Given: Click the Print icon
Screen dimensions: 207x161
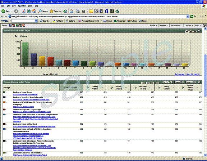Looking at the screenshot, I should (x=78, y=11).
